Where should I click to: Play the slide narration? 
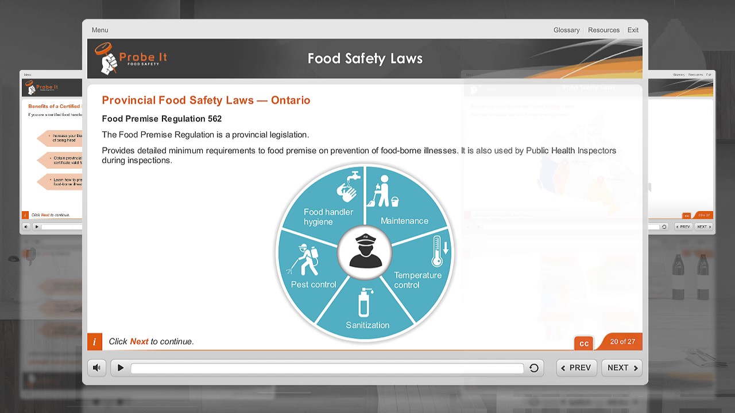coord(121,368)
